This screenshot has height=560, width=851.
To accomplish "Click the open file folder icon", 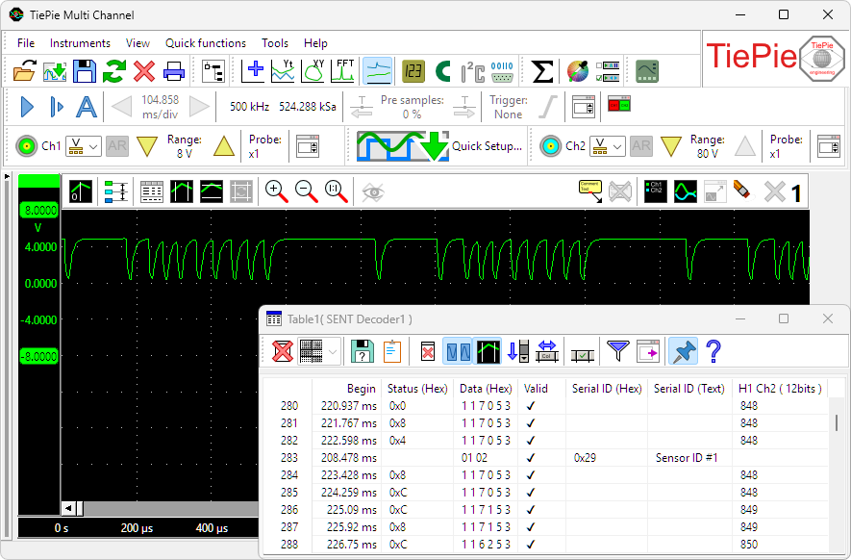I will [24, 71].
